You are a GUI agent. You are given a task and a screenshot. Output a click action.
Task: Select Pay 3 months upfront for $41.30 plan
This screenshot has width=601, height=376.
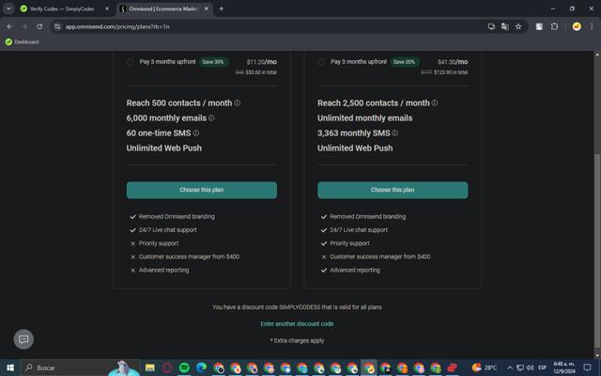(x=321, y=62)
